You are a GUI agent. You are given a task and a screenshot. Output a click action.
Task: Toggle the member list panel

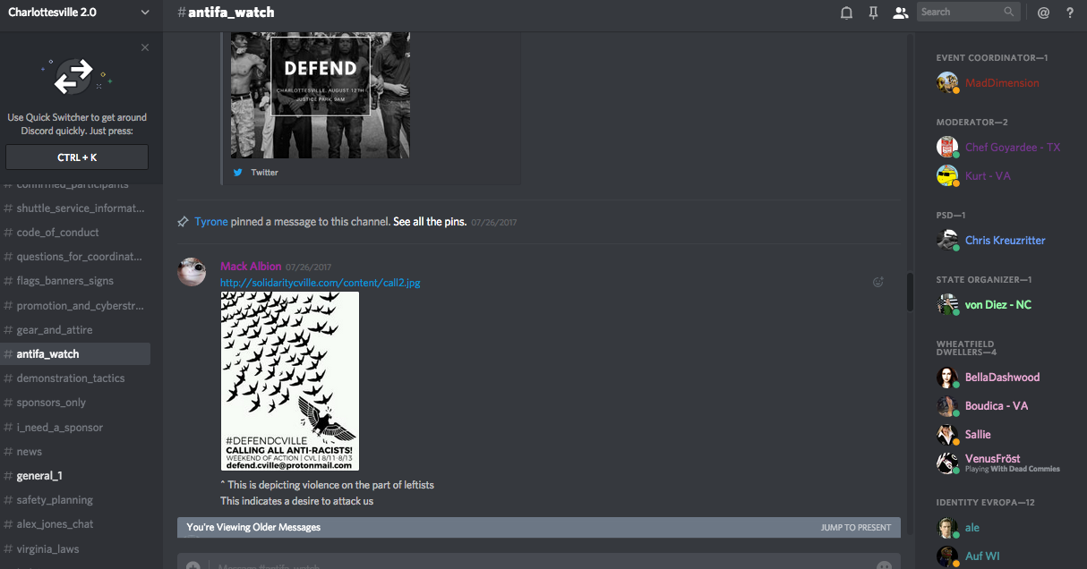tap(900, 13)
